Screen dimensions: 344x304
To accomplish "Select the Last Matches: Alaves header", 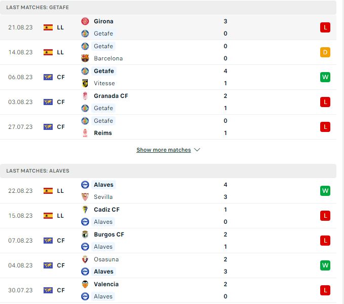I will pyautogui.click(x=168, y=171).
